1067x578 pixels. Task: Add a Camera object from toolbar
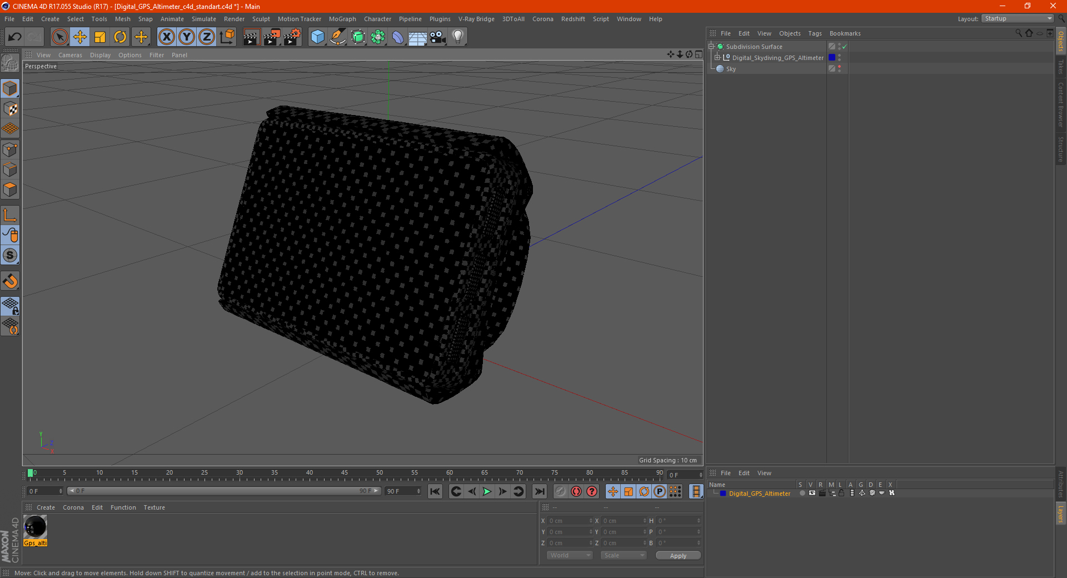437,37
